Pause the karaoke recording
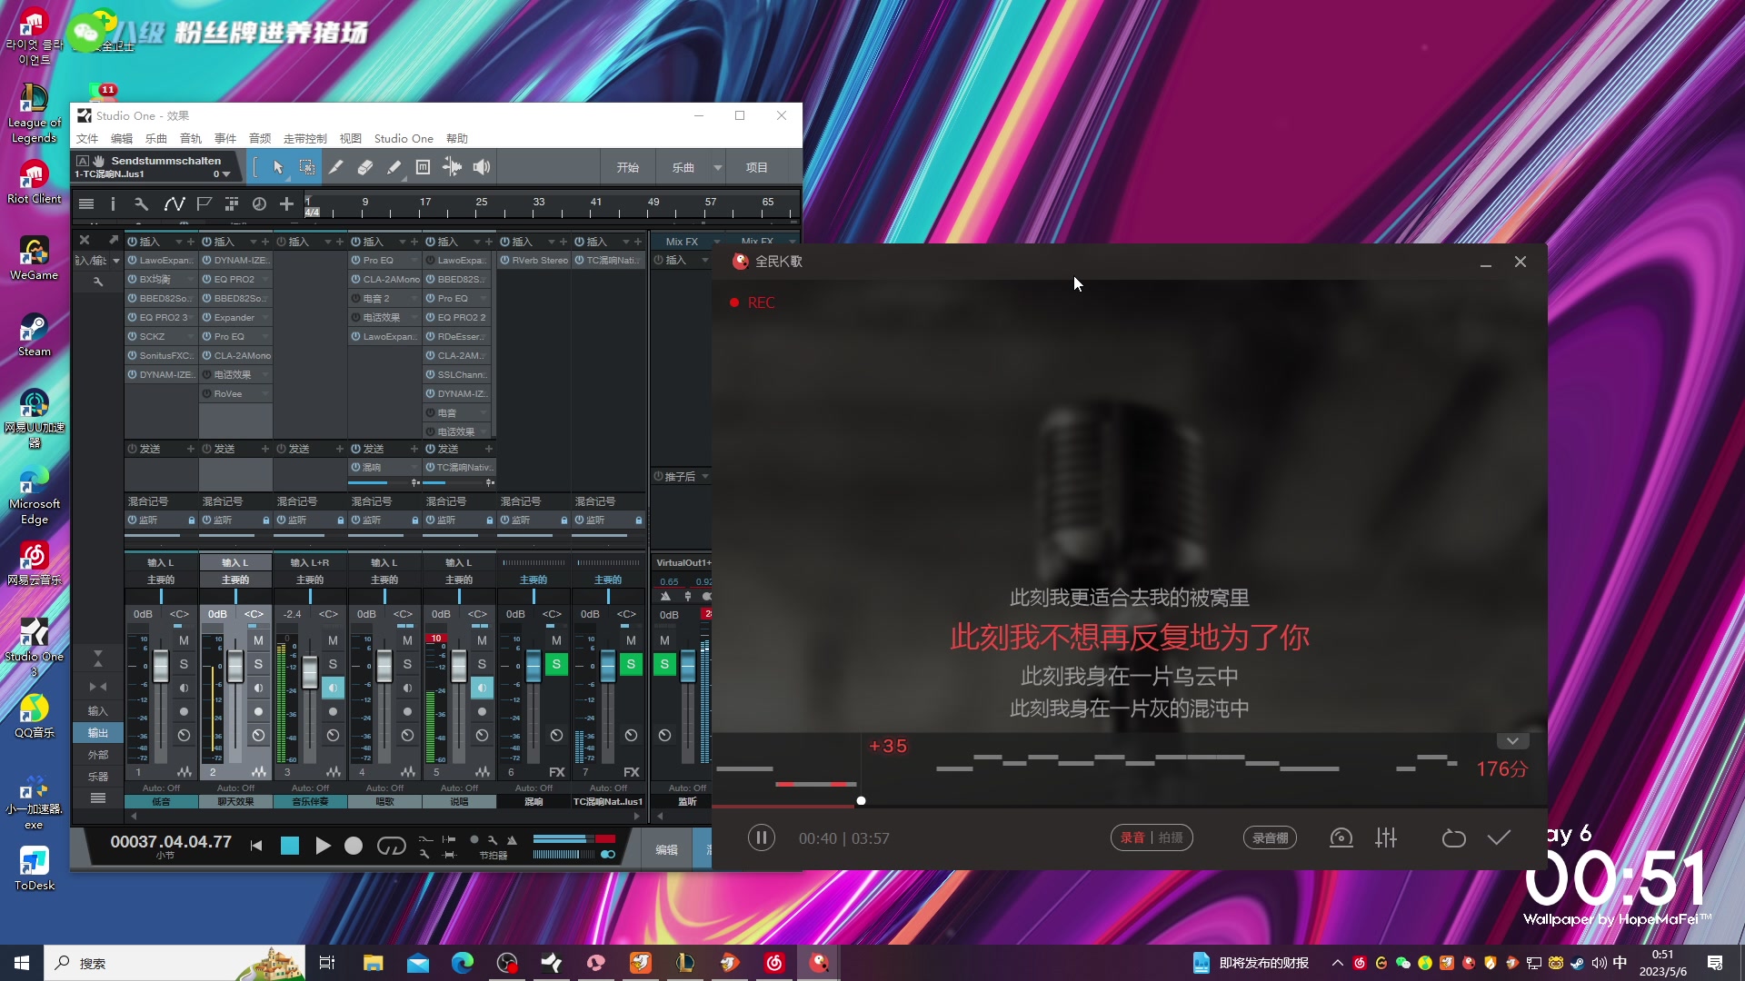This screenshot has height=981, width=1745. (762, 837)
